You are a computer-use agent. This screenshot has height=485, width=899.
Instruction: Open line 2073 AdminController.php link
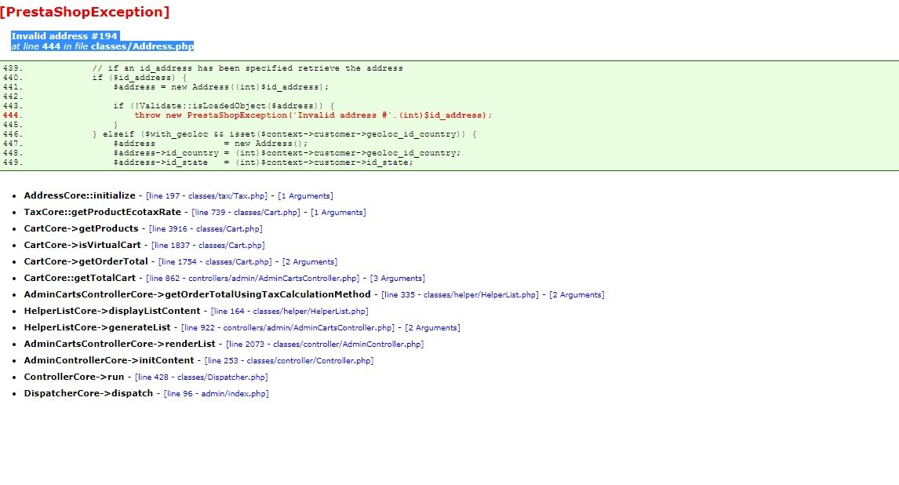pyautogui.click(x=325, y=345)
